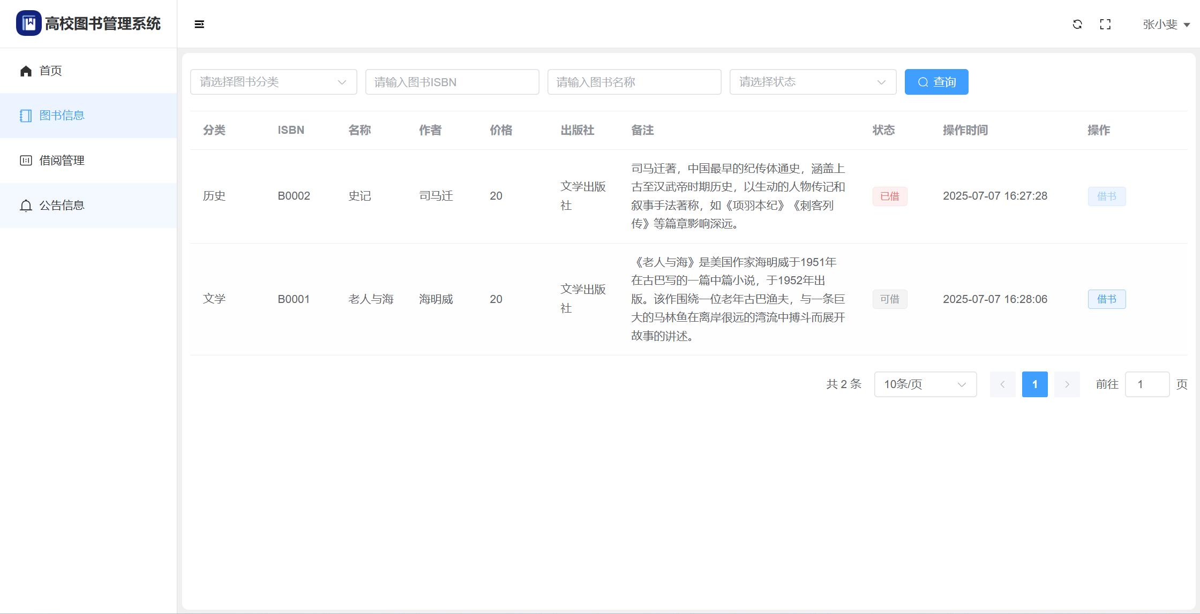Screen dimensions: 1200x614
Task: Click the borrowing management icon
Action: [26, 161]
